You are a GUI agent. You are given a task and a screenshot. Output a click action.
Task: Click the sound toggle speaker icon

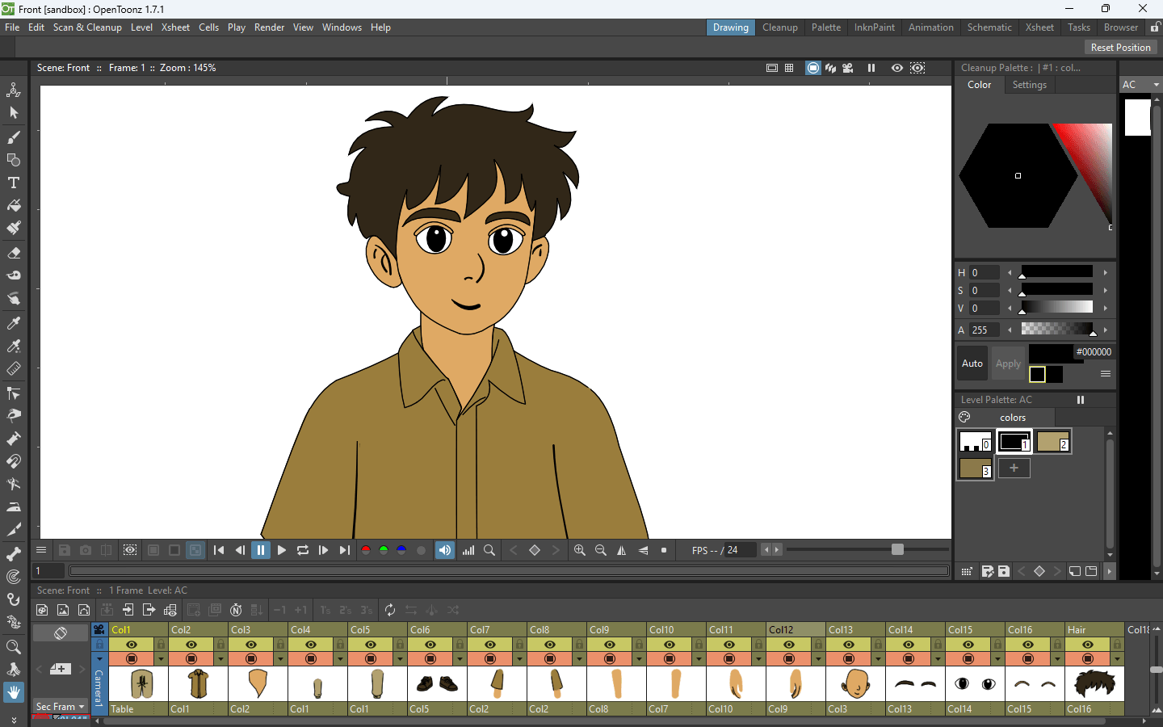point(445,550)
